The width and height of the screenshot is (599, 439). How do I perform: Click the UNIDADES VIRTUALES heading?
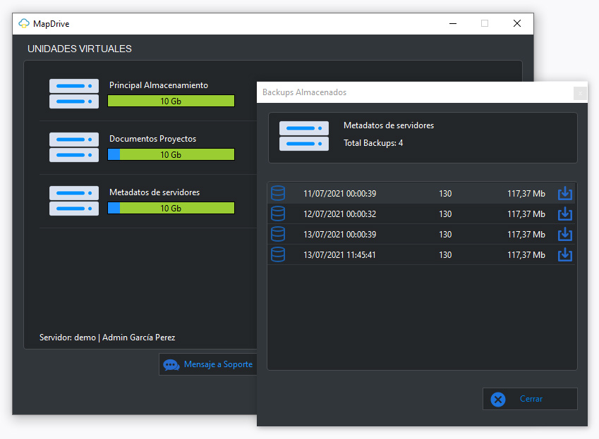(x=80, y=49)
